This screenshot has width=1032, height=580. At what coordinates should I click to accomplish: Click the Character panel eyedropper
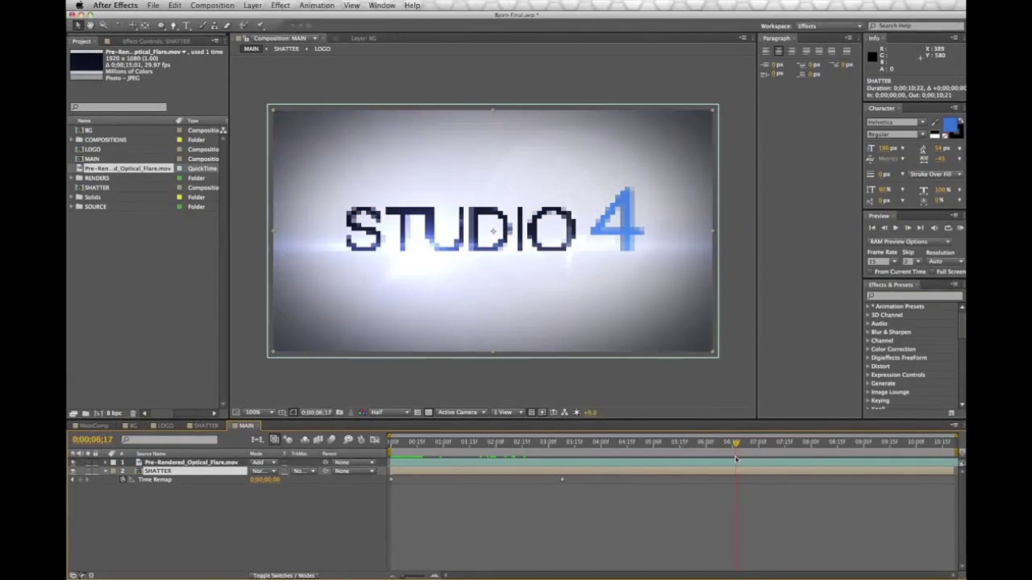[934, 123]
